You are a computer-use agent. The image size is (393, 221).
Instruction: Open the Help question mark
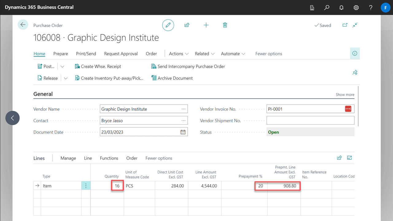tap(371, 7)
